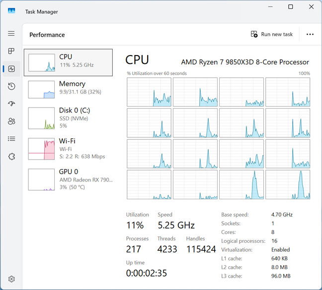The height and width of the screenshot is (290, 322).
Task: Select the Wi-Fi performance entry
Action: (x=68, y=149)
